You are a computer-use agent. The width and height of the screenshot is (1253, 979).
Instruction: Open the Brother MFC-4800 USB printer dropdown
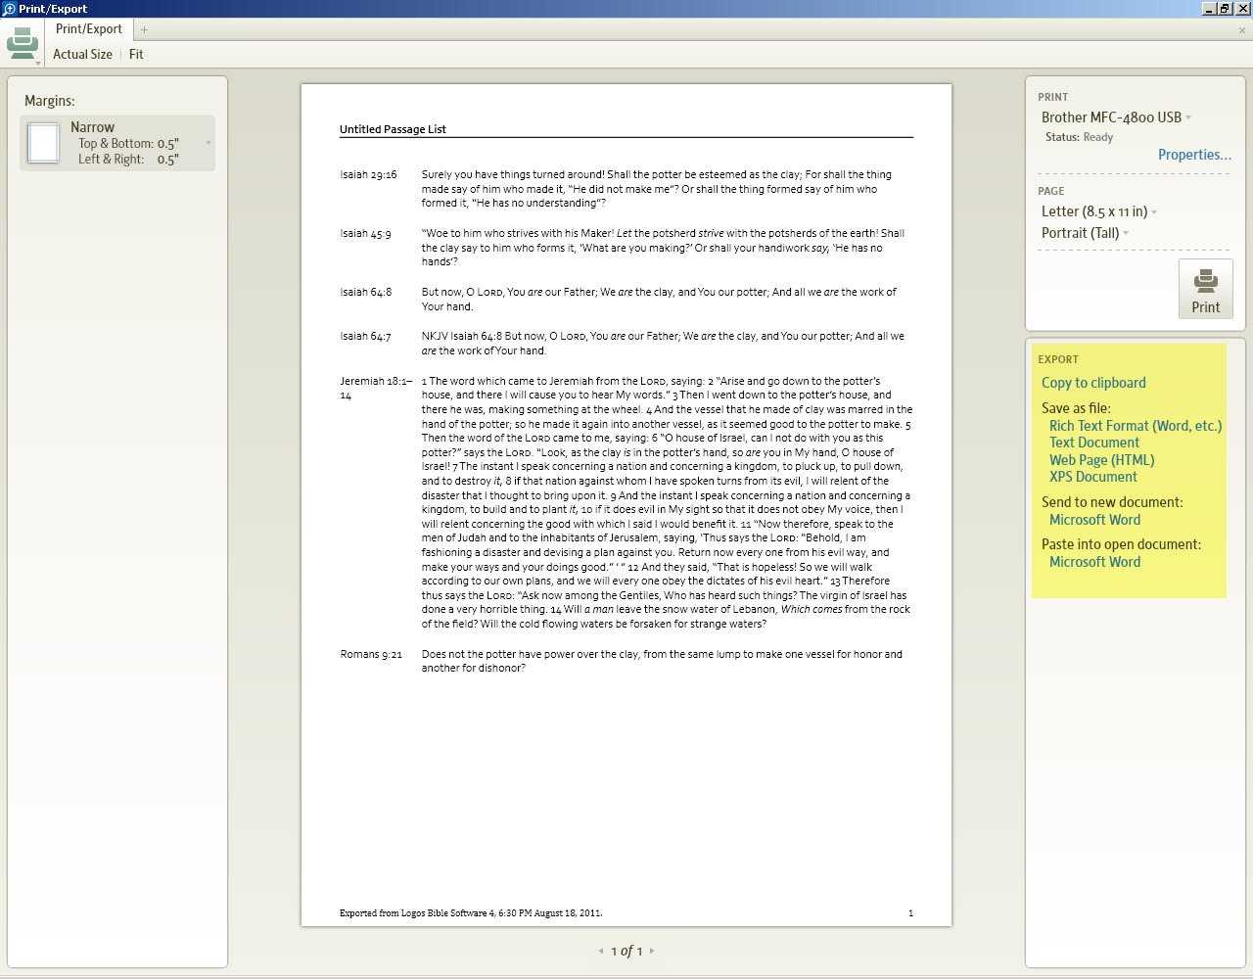point(1116,117)
